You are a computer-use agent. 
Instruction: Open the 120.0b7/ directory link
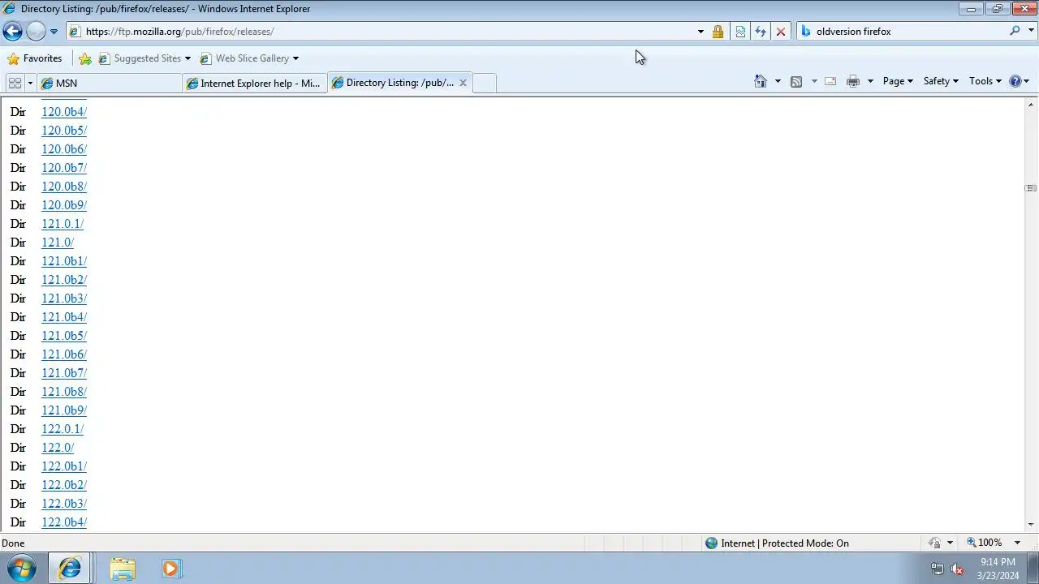(x=64, y=168)
